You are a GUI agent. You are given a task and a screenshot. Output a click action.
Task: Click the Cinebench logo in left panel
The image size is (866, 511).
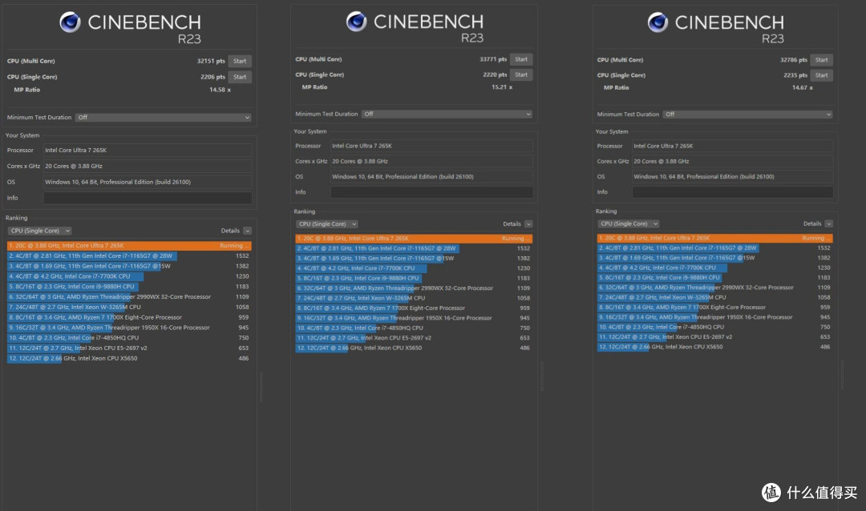click(x=70, y=22)
